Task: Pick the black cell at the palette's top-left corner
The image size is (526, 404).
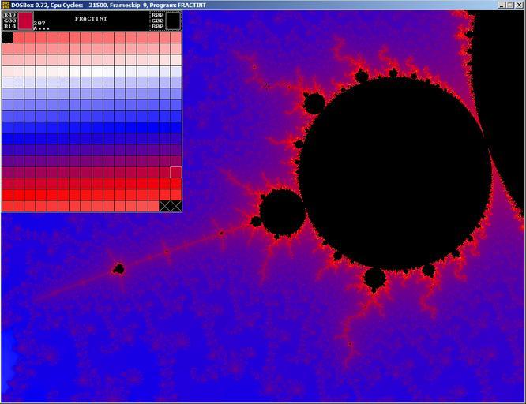Action: (x=7, y=37)
